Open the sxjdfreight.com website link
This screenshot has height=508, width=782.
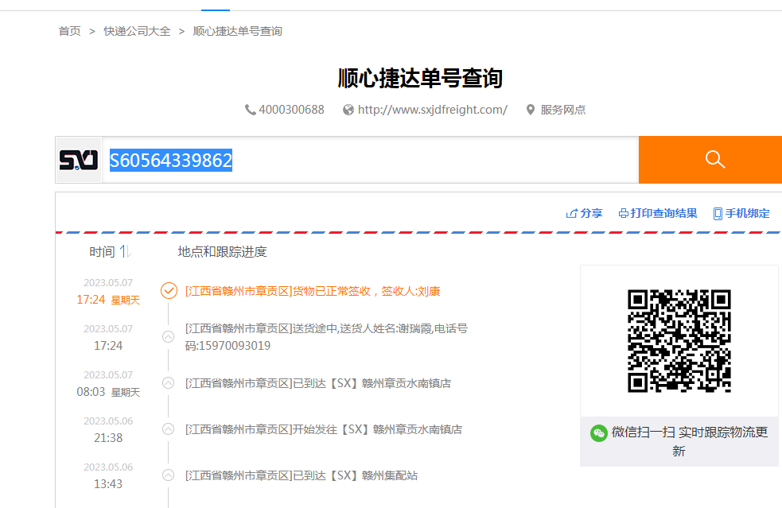click(433, 110)
